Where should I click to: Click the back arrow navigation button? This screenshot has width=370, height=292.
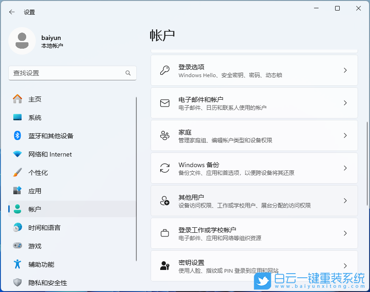[11, 12]
